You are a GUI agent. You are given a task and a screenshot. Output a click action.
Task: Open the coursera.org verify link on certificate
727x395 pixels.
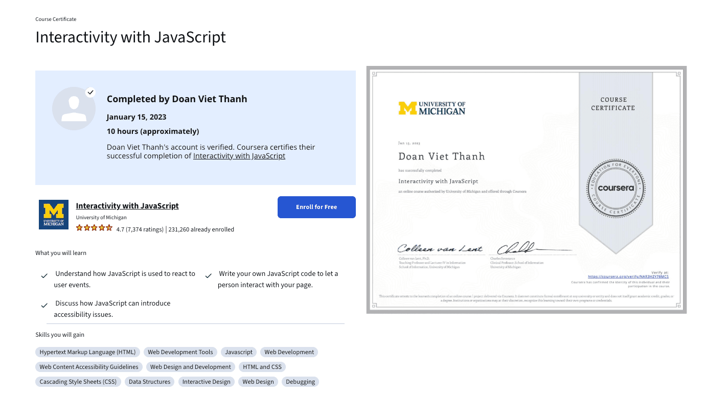[628, 276]
